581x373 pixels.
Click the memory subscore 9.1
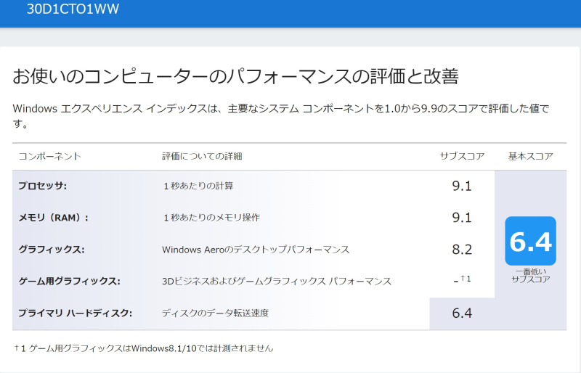(462, 218)
